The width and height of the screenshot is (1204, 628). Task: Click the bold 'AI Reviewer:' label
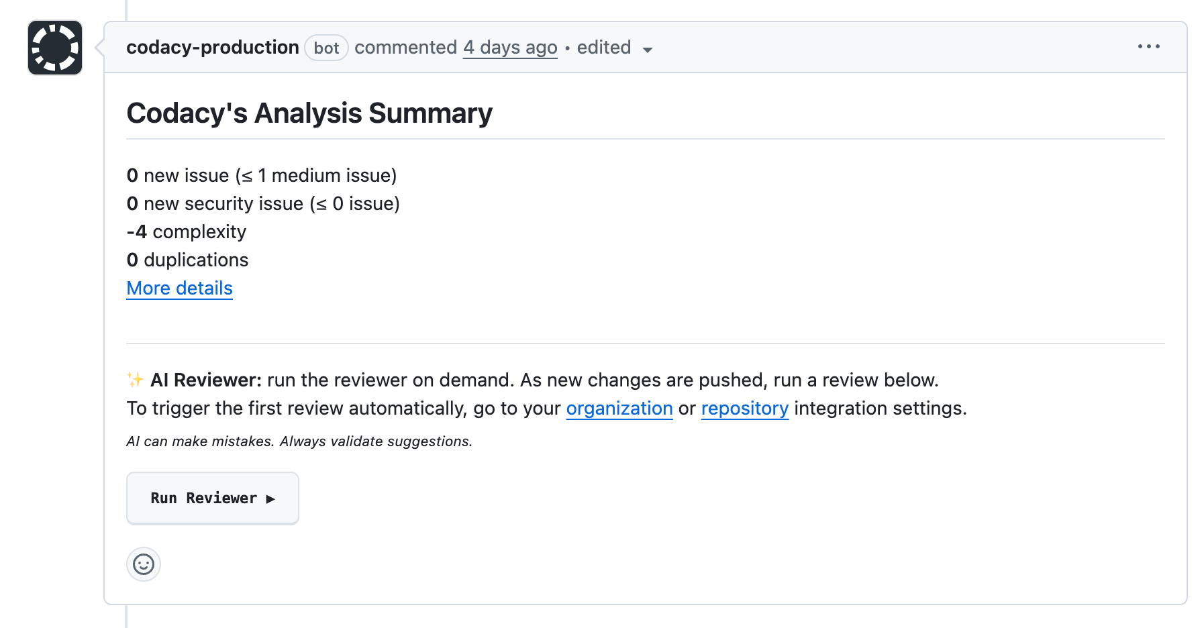[x=206, y=380]
